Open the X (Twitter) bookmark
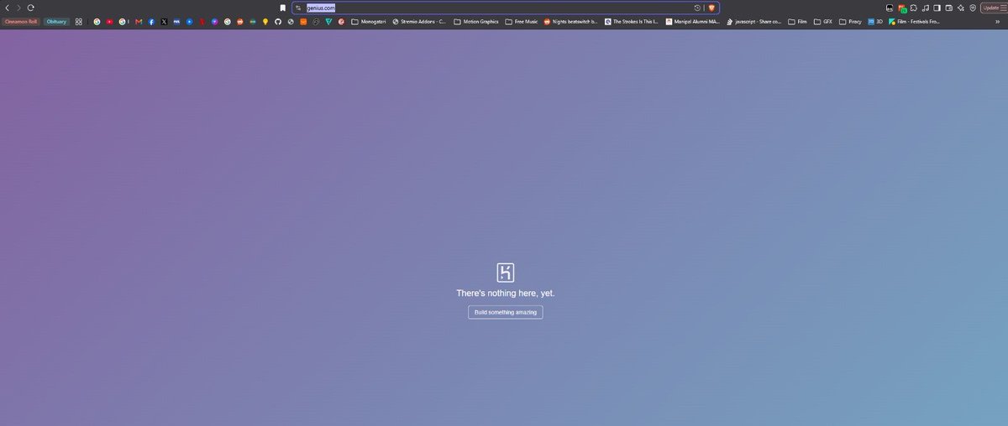Screen dimensions: 1008x426 (x=164, y=22)
